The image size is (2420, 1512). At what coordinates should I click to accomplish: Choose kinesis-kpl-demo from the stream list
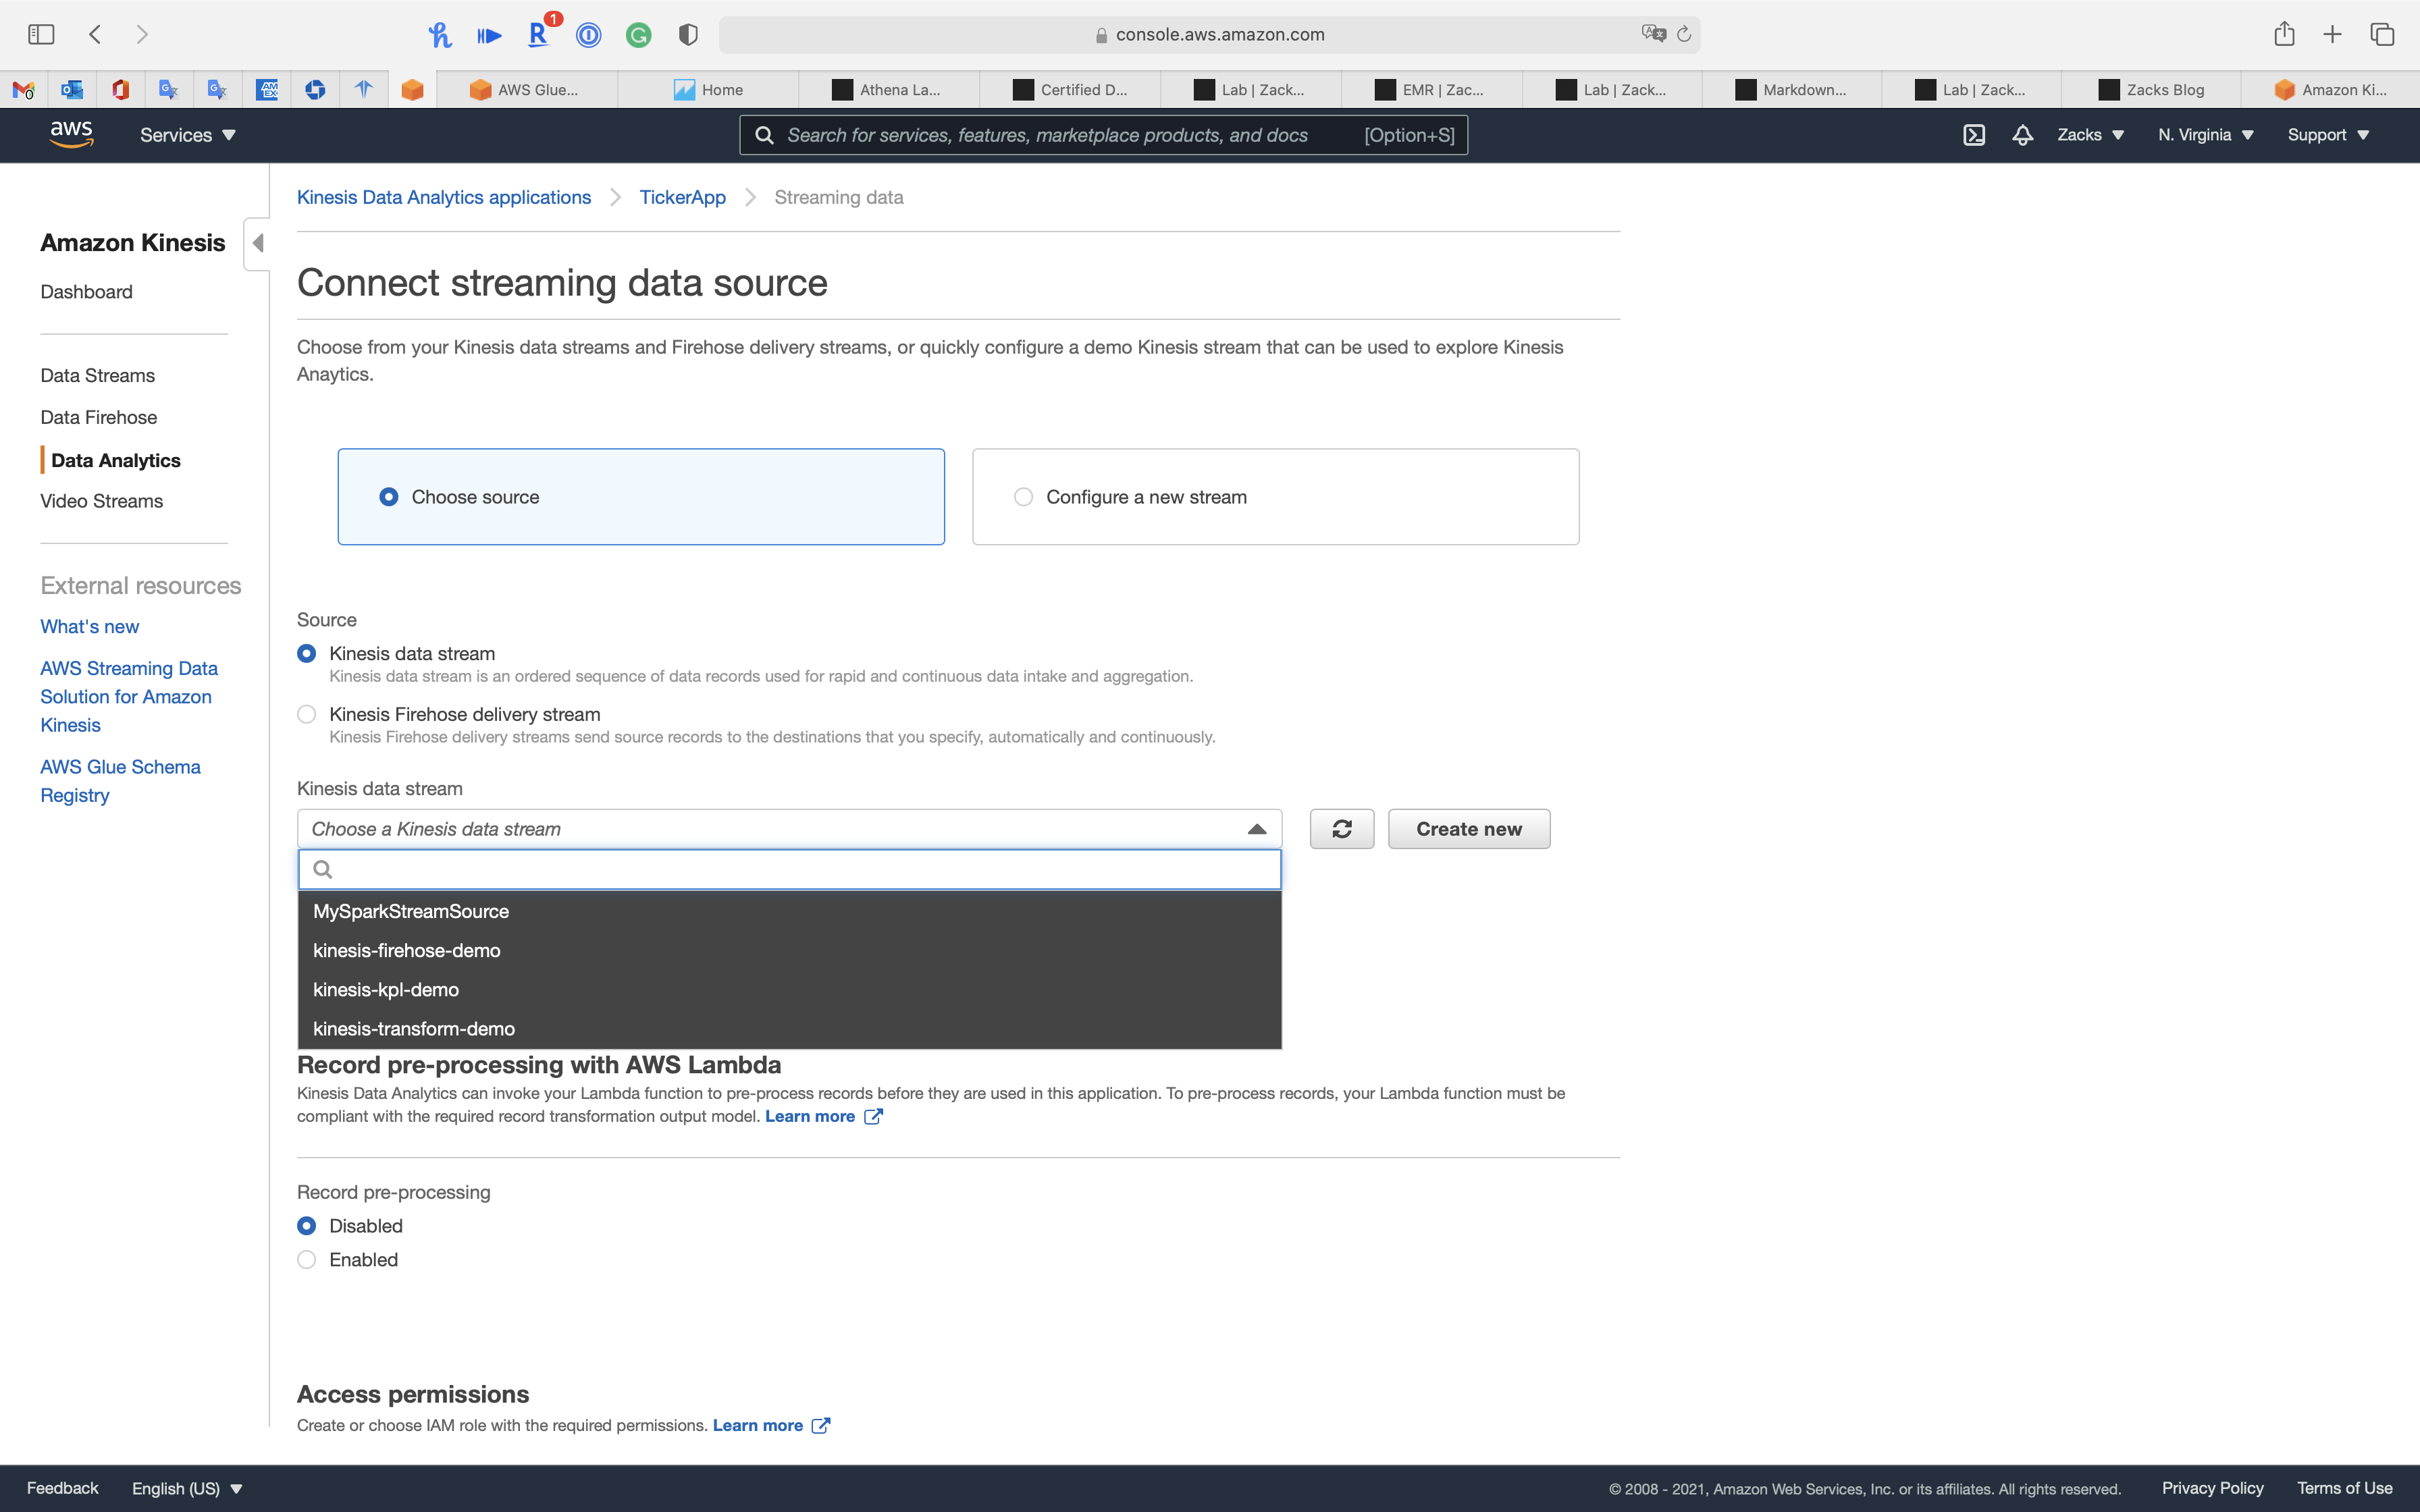pos(386,990)
